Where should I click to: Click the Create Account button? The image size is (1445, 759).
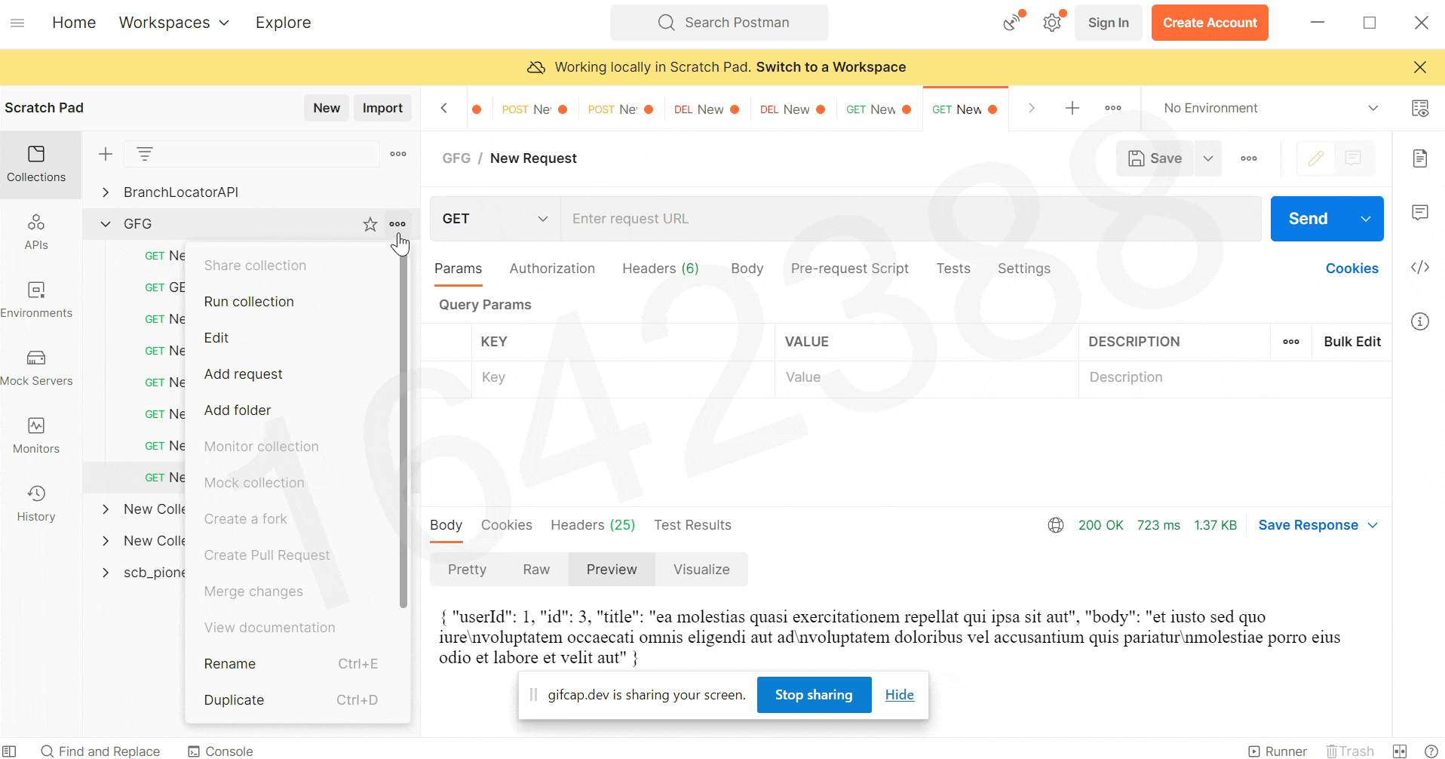click(x=1210, y=23)
